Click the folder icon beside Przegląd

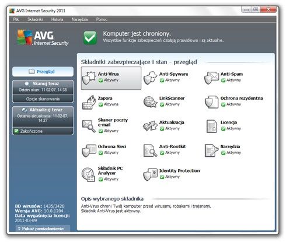point(32,71)
